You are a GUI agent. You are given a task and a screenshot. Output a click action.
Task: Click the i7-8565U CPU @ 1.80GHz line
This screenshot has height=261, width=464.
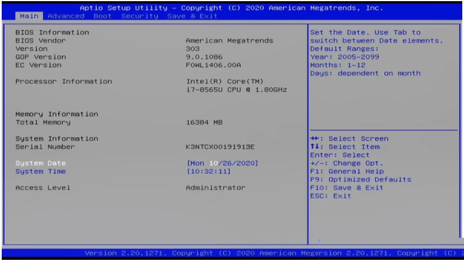pyautogui.click(x=237, y=90)
